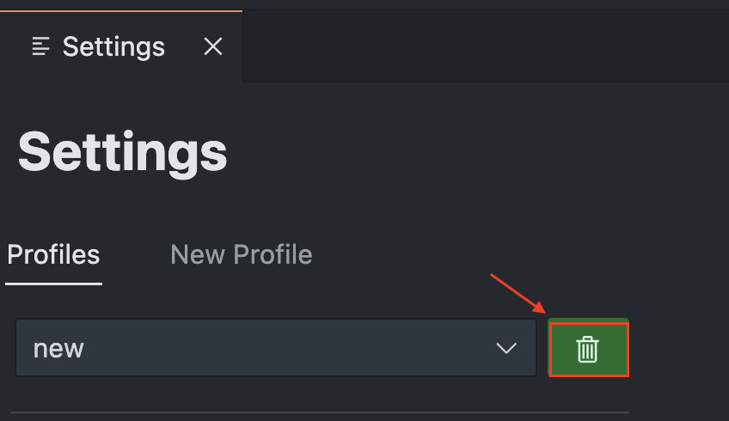Click the Settings tab's lines icon
This screenshot has width=729, height=421.
point(40,46)
